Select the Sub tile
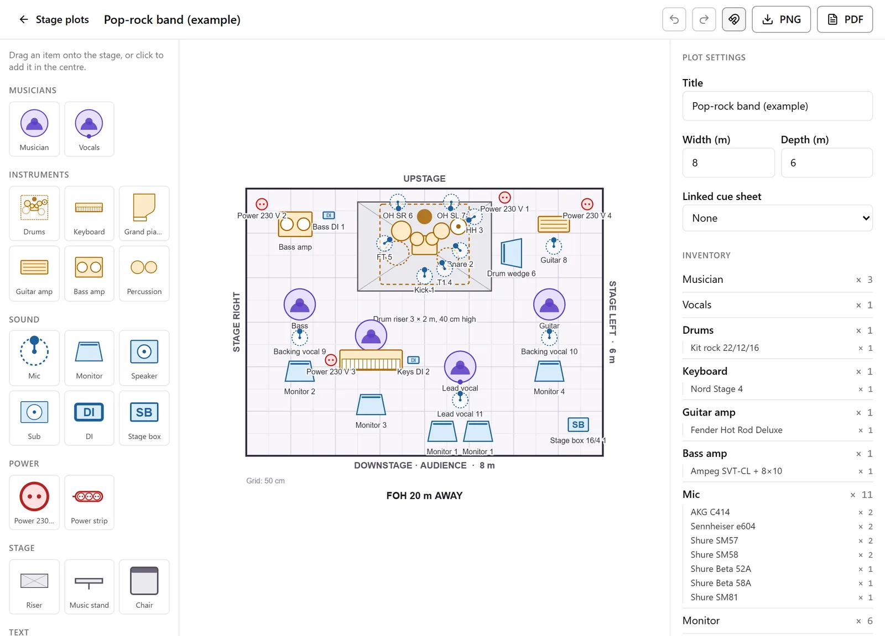 (x=34, y=418)
